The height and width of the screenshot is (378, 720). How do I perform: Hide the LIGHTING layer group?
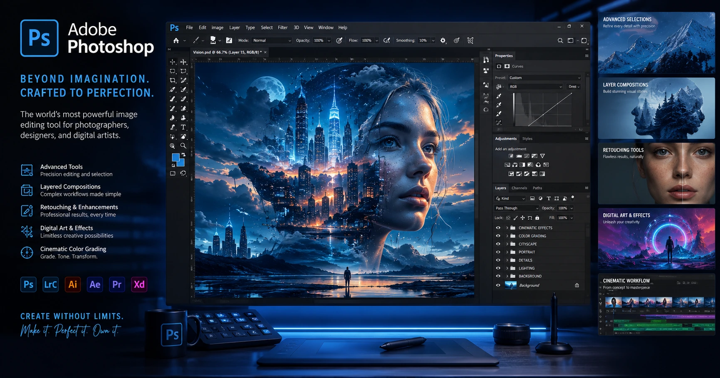(x=498, y=268)
